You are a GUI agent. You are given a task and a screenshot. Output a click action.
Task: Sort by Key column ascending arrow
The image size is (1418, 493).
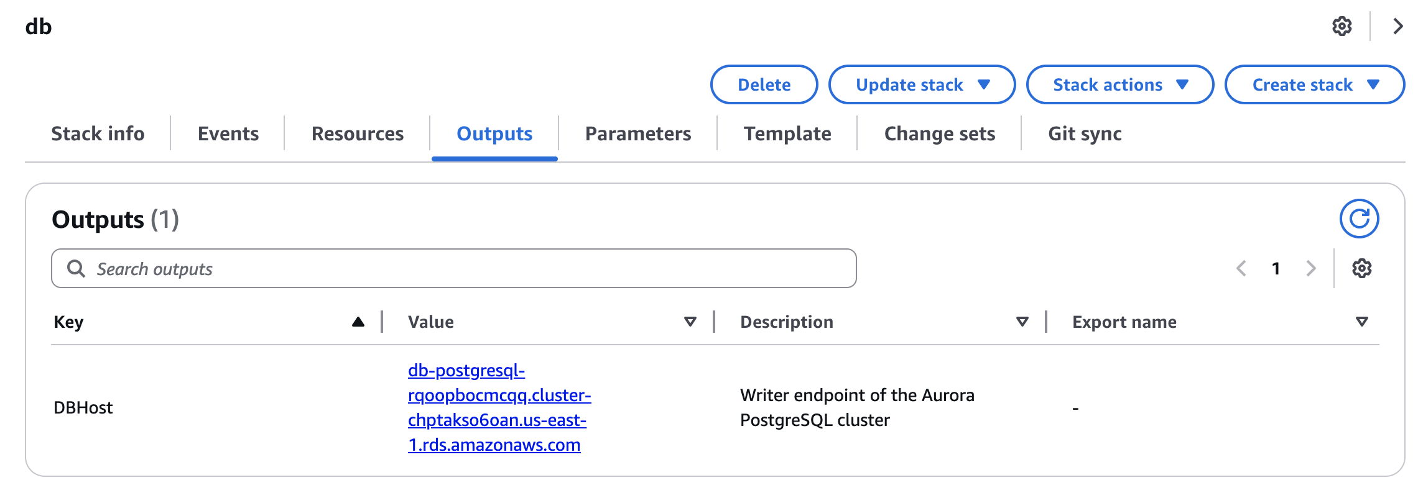[x=358, y=322]
